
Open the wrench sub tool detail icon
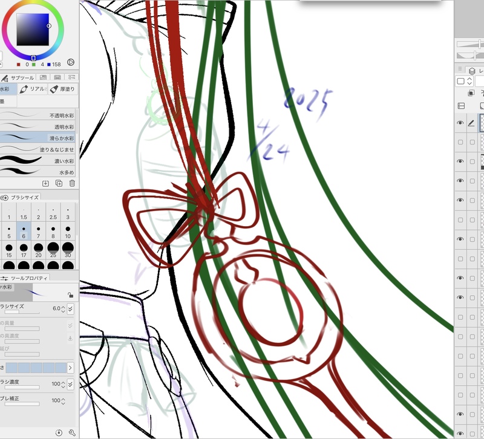(72, 432)
